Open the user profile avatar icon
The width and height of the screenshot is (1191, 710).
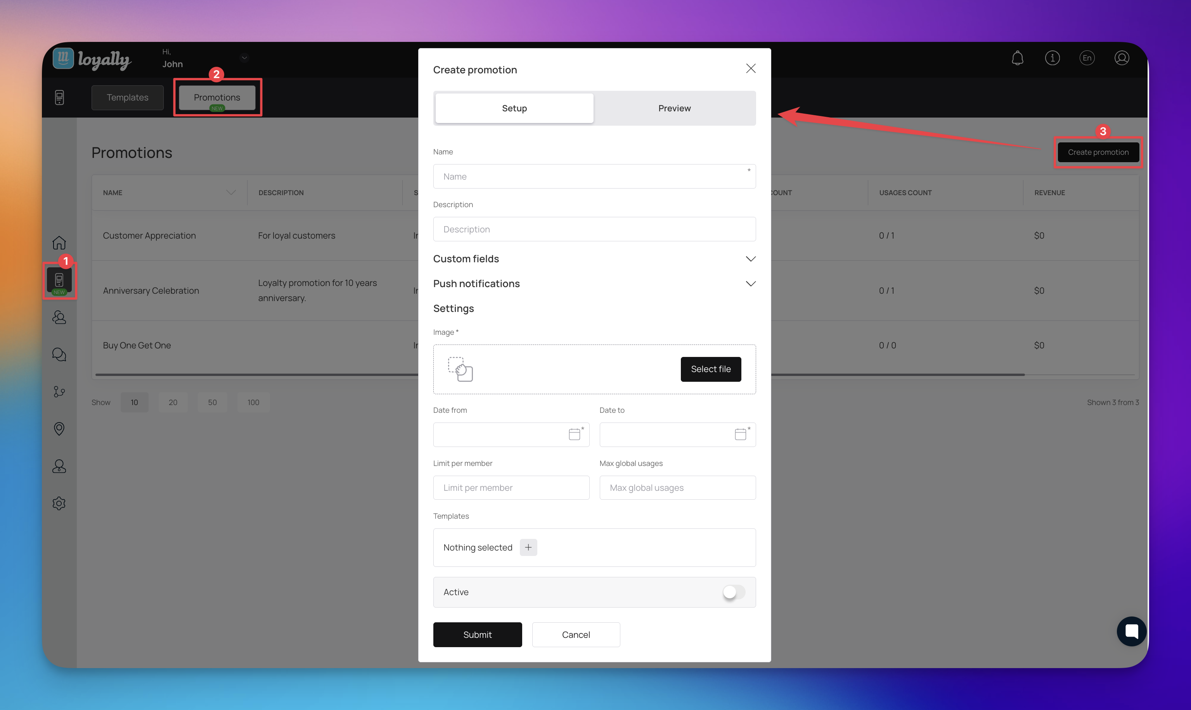[x=1121, y=58]
